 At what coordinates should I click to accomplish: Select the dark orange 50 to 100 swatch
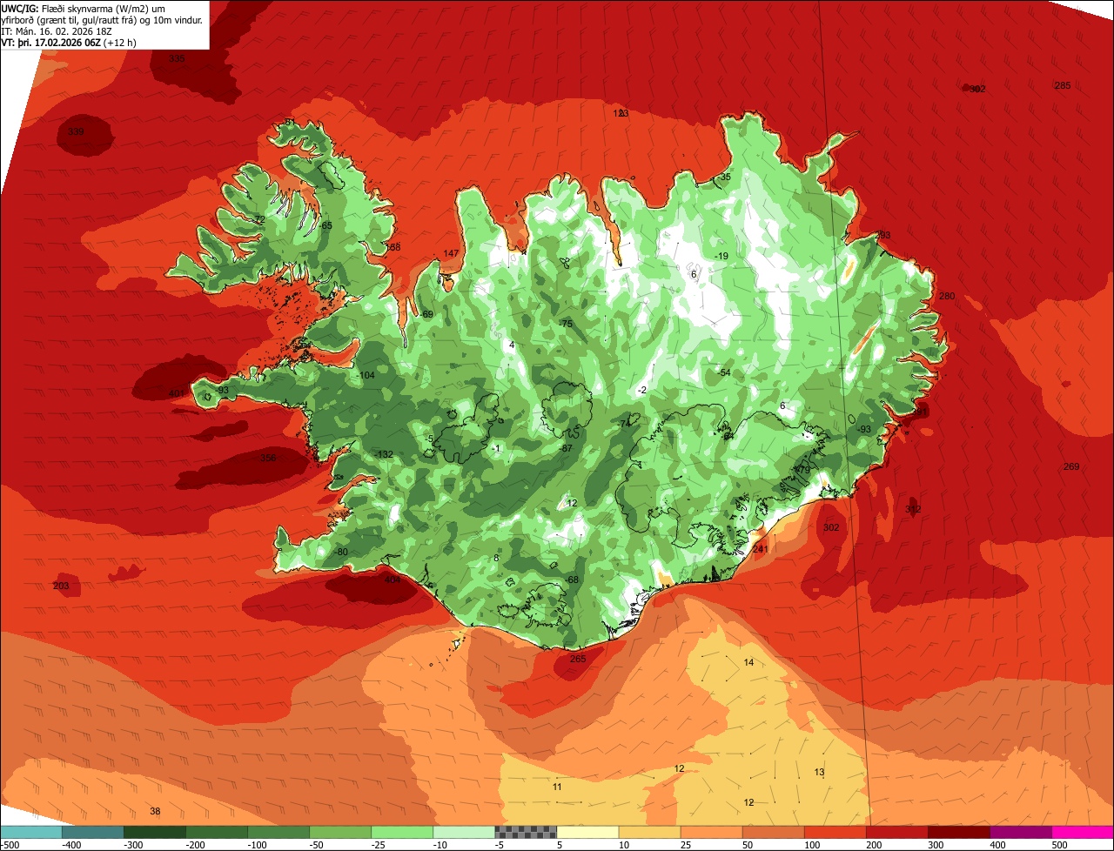point(774,832)
